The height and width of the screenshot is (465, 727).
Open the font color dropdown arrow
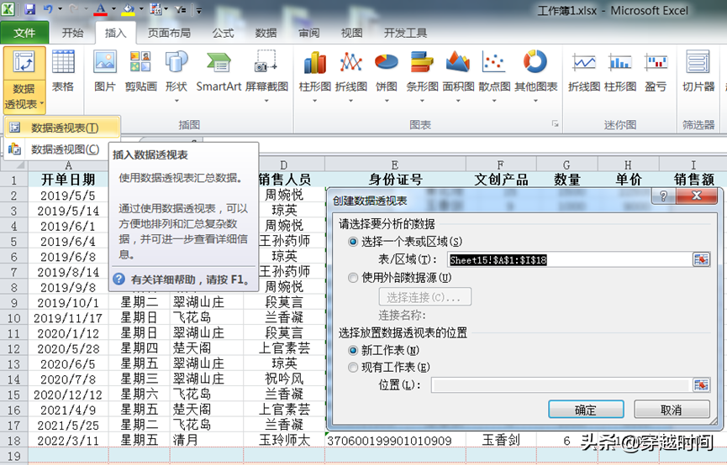113,9
